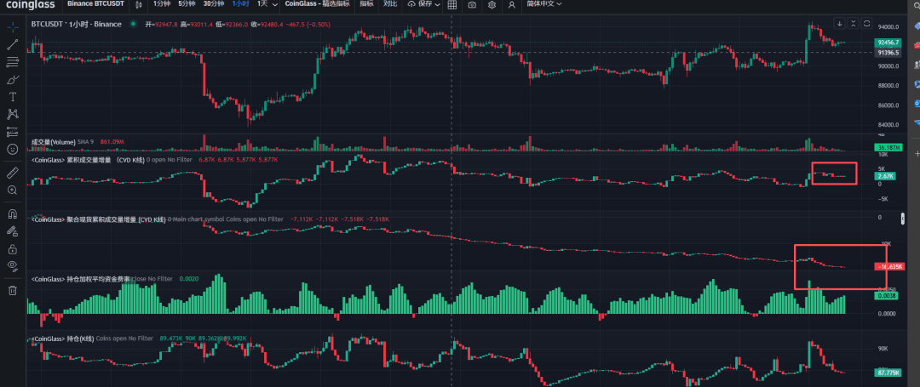This screenshot has width=920, height=387.
Task: Switch to 30分钟 timeframe
Action: tap(214, 4)
